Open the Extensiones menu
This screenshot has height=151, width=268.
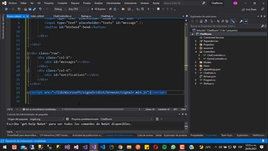click(x=130, y=3)
